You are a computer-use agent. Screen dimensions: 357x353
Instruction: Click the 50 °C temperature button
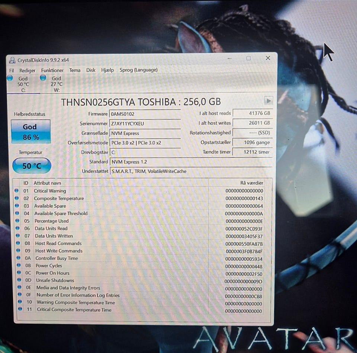coord(32,166)
